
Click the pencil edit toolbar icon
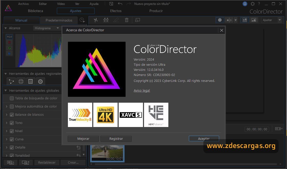click(x=116, y=20)
